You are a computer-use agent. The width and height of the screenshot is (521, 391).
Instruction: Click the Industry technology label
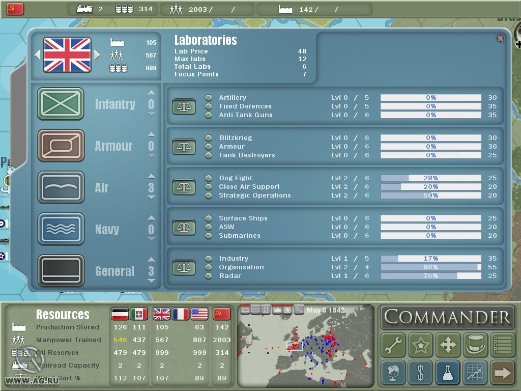click(x=234, y=259)
